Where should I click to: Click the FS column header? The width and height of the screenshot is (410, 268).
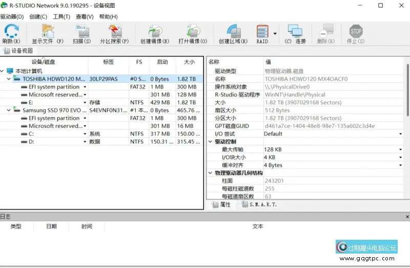[139, 62]
